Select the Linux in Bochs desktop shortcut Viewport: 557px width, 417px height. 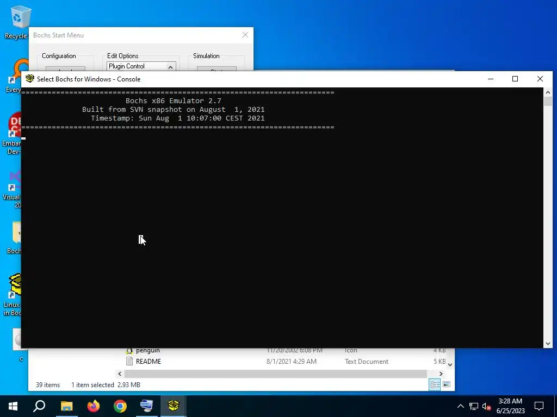(13, 295)
